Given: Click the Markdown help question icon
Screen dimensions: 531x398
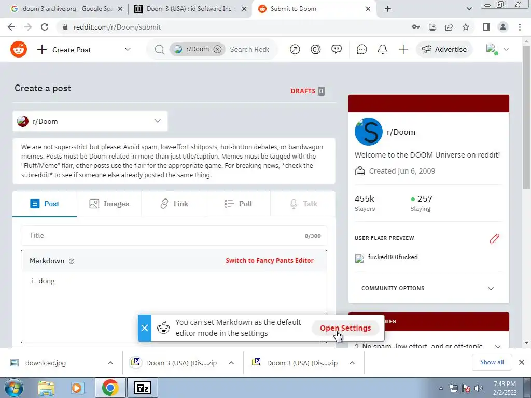Looking at the screenshot, I should [x=72, y=261].
